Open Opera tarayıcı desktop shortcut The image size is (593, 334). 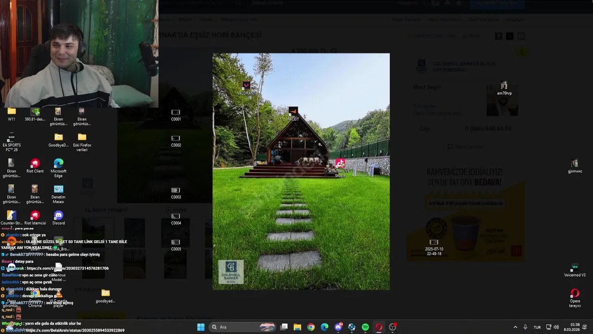click(x=575, y=298)
